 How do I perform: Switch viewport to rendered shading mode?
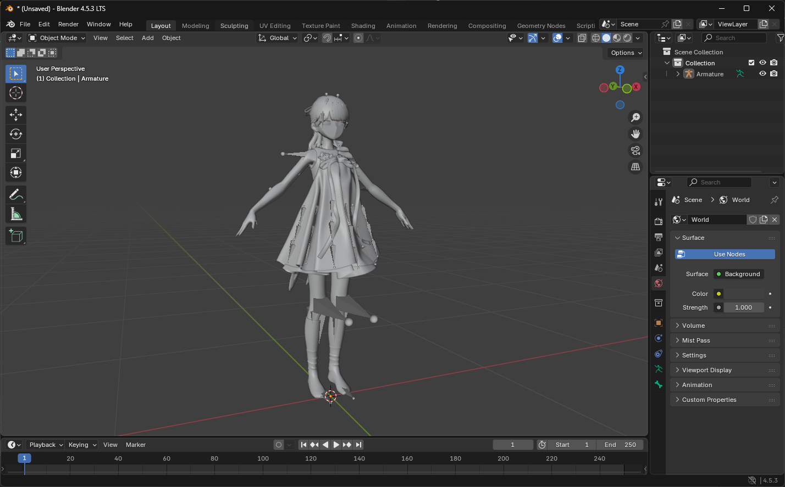[627, 38]
